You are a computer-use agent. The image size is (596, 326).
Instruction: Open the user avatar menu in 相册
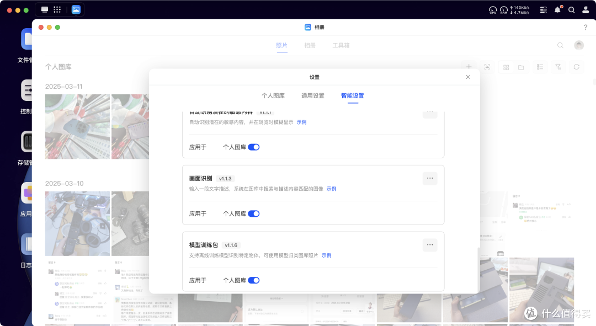[579, 45]
